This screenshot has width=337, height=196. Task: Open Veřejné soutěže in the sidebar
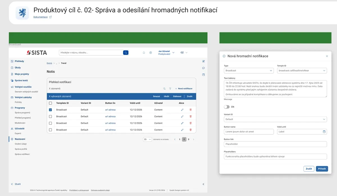pyautogui.click(x=23, y=87)
